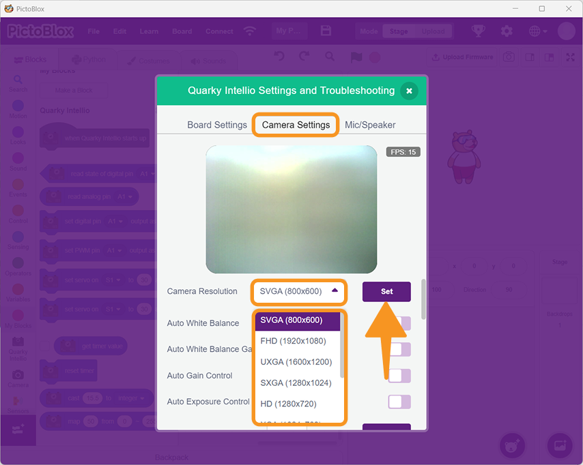Click the save project floppy disk icon
Screen dimensions: 583x465
(x=326, y=31)
